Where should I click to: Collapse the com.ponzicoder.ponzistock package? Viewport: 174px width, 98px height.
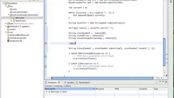click(9, 15)
